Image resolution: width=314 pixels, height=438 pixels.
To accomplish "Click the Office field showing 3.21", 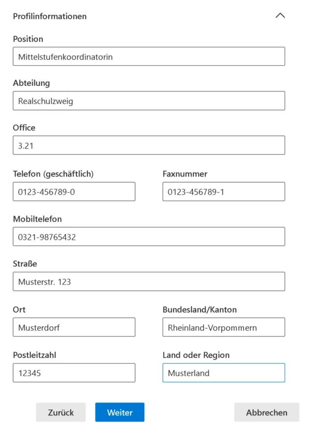I will pos(149,145).
